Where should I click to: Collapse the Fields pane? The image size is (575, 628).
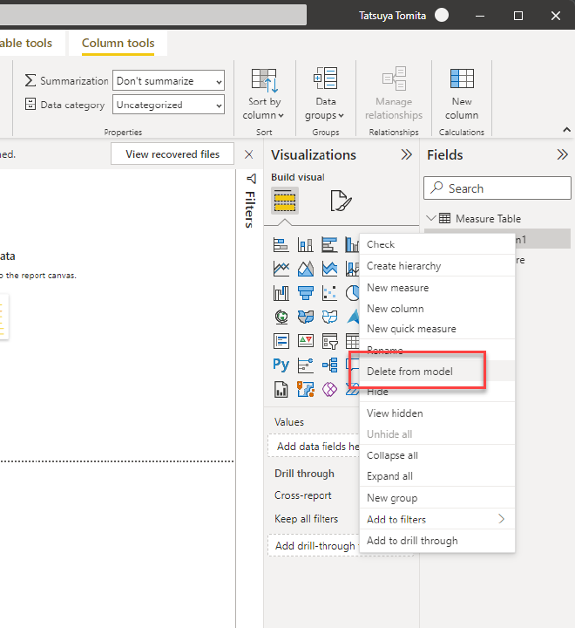click(562, 154)
